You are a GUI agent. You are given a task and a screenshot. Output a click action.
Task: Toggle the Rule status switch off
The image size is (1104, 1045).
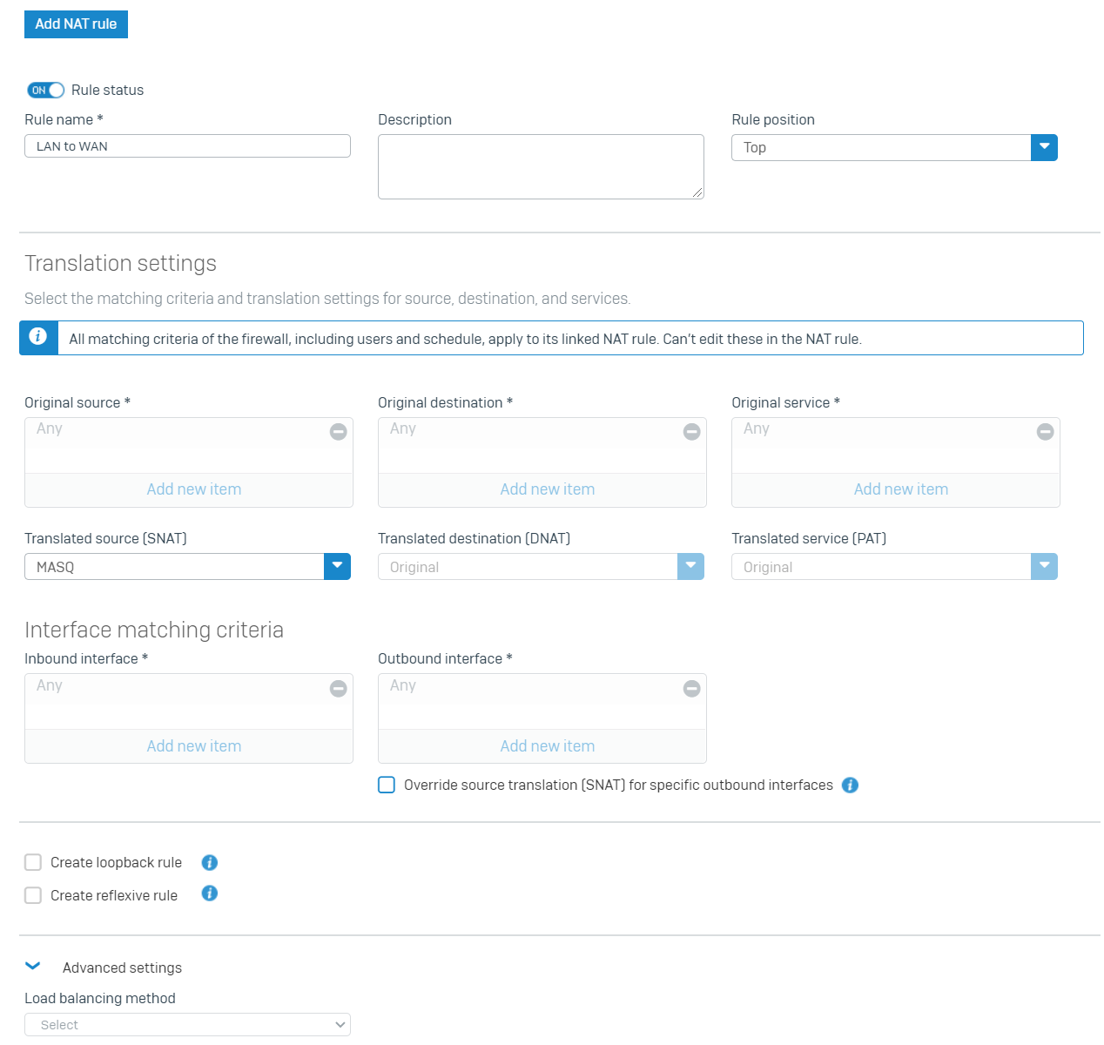click(x=46, y=90)
